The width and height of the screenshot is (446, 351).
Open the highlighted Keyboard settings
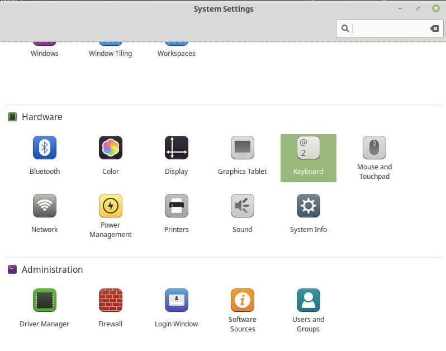(309, 158)
